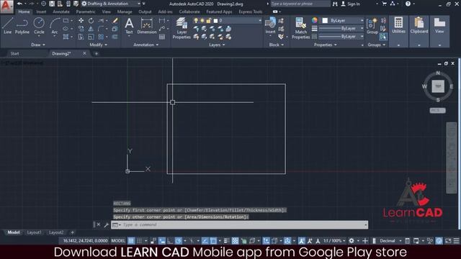
Task: Click the Save icon in quick access toolbar
Action: [52, 4]
